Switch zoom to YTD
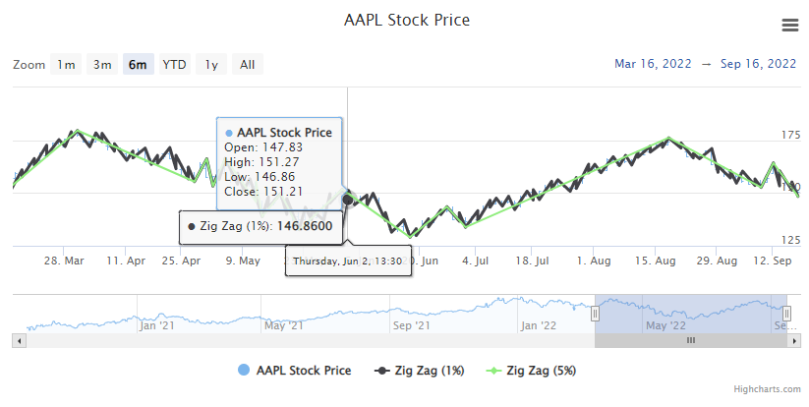The width and height of the screenshot is (809, 407). [x=175, y=65]
